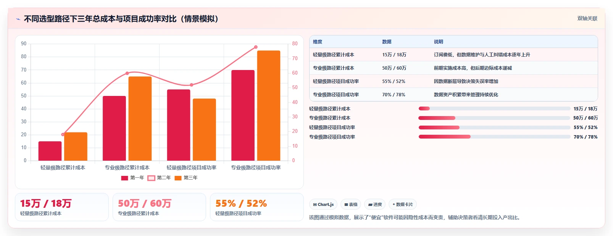Viewport: 613px width, 236px height.
Task: Click first-year bar of 轻量级路径累计成本
Action: pos(50,151)
